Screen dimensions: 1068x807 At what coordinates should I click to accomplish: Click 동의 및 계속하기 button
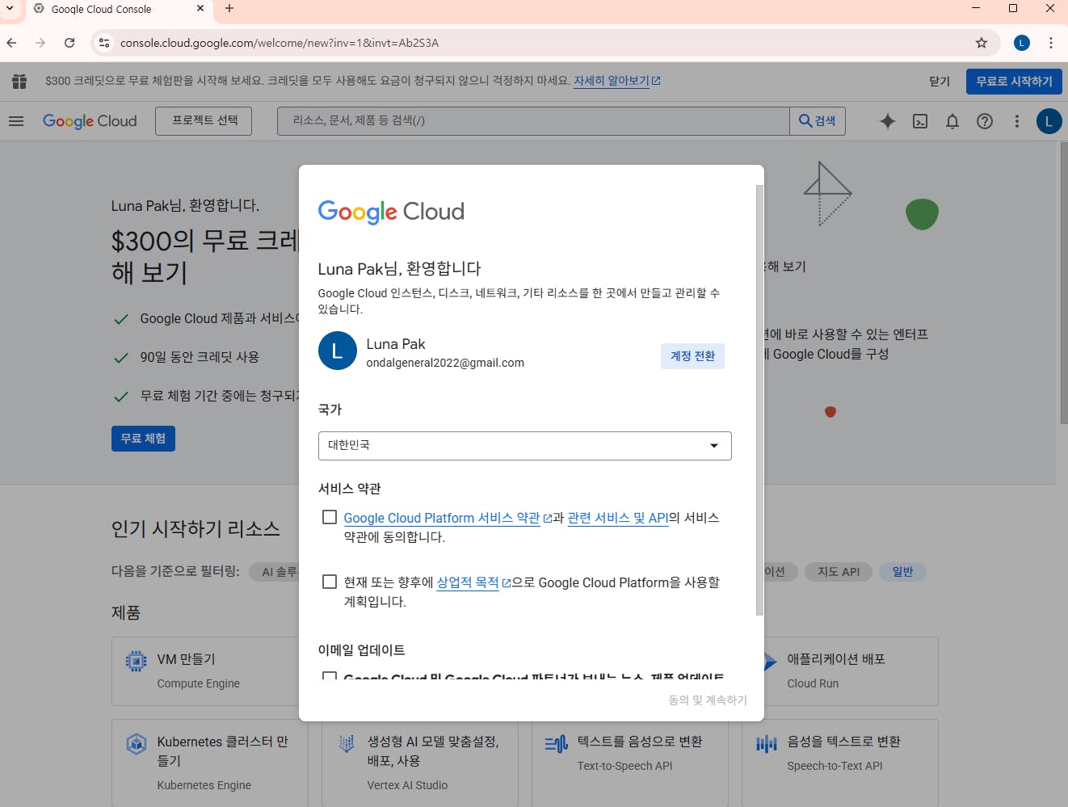(x=708, y=700)
